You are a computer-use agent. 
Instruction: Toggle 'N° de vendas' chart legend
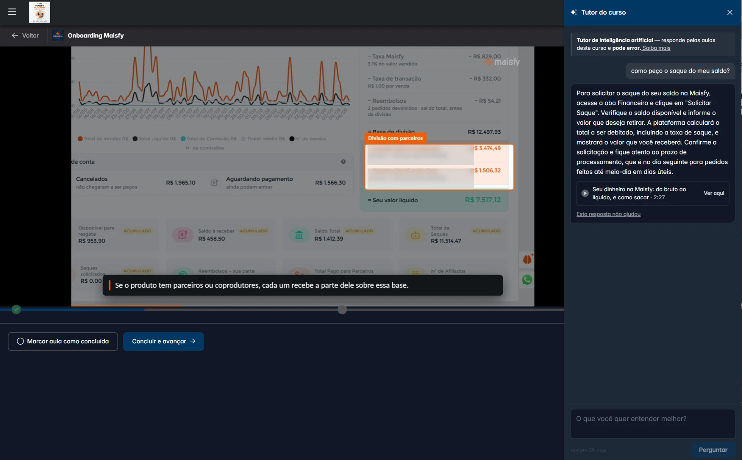(308, 139)
